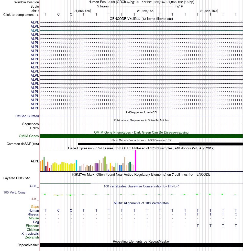Click the Elephant alignment row label
This screenshot has width=243, height=251.
pos(32,226)
